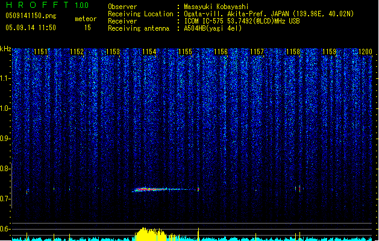Click the 1200 time marker

(365, 52)
